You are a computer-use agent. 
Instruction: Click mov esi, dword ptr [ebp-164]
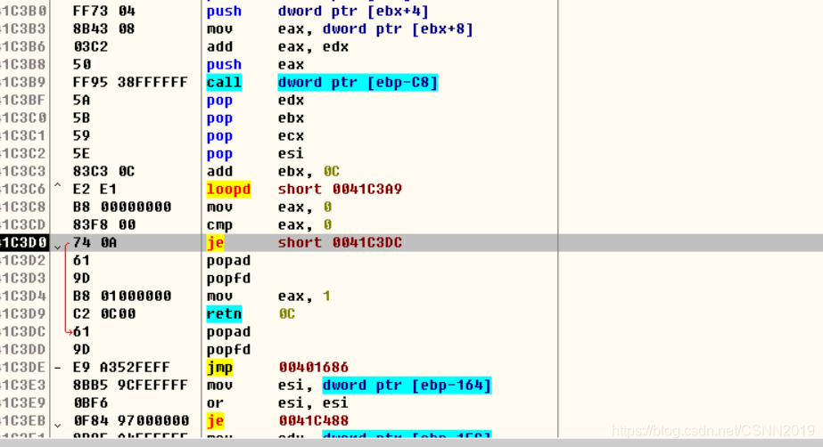pos(349,386)
